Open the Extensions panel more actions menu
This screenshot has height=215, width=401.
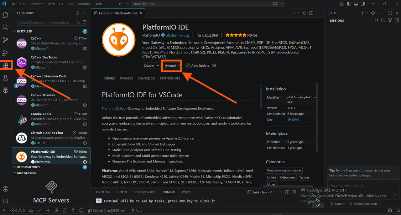[x=85, y=13]
